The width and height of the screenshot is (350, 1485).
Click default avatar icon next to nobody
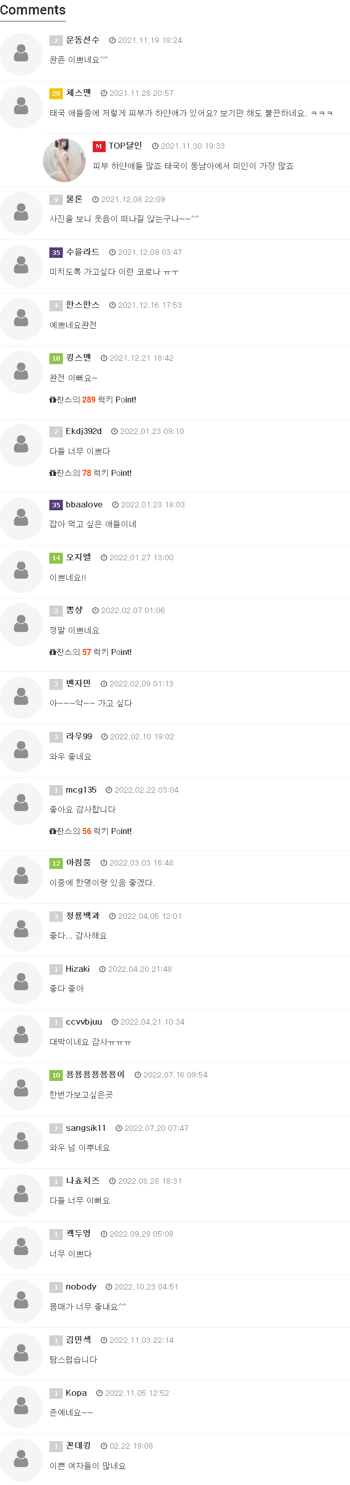pyautogui.click(x=21, y=1300)
